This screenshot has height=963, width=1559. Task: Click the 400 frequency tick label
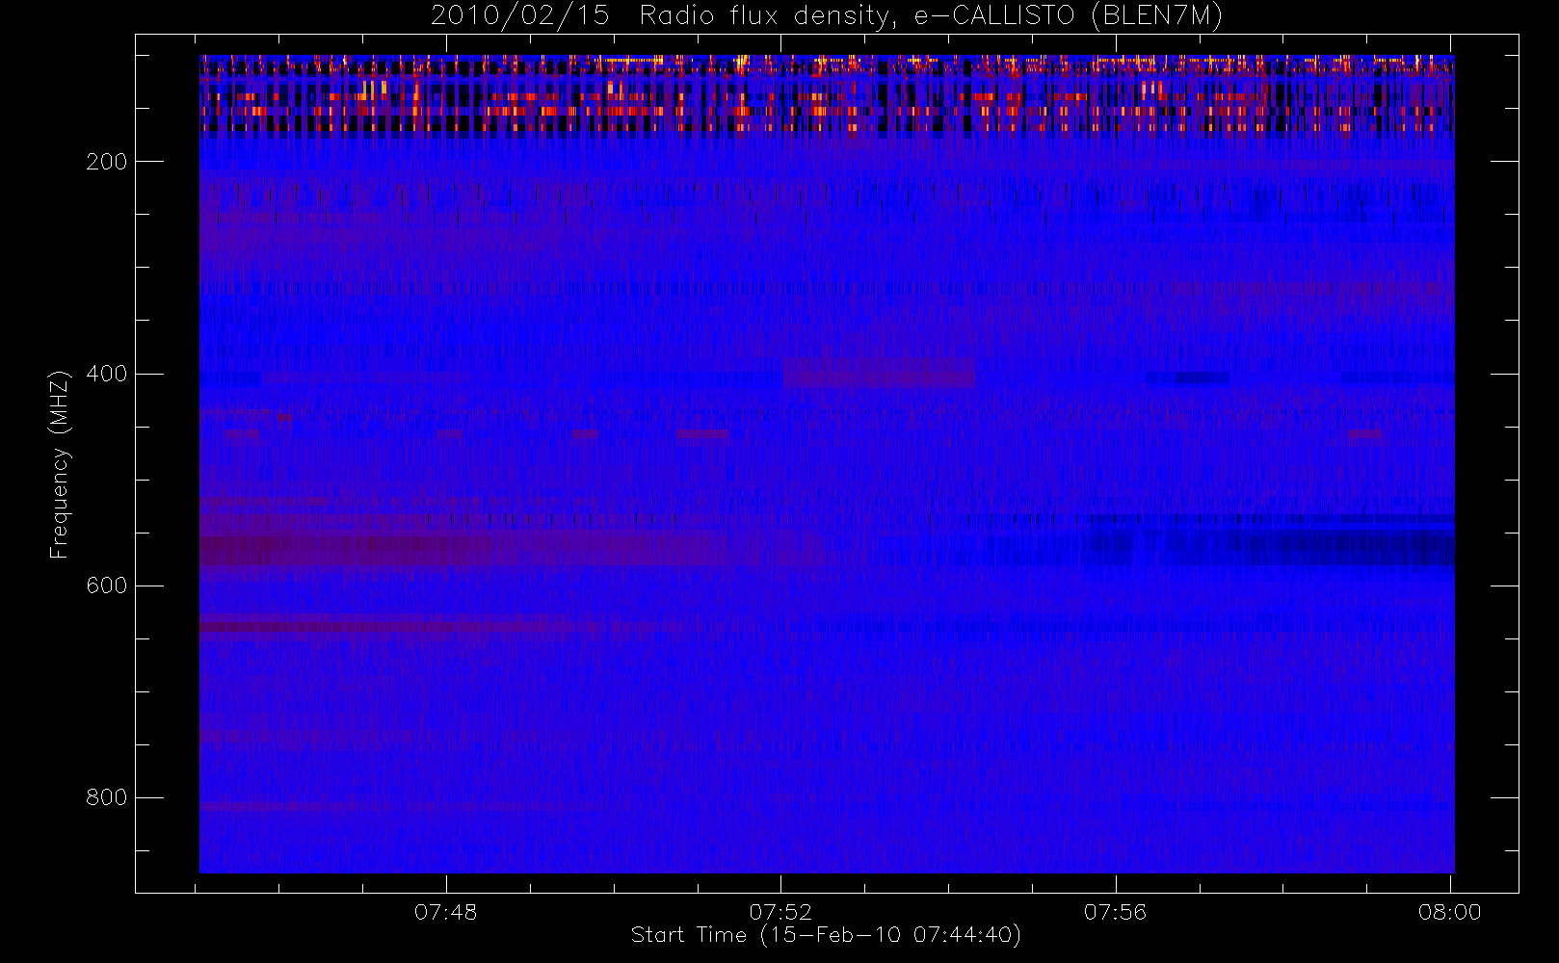pos(106,374)
